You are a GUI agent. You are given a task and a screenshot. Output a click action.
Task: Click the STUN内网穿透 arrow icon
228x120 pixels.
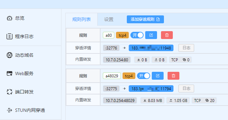(10, 110)
